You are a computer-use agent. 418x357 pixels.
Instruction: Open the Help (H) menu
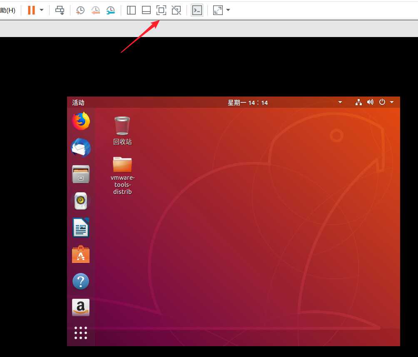tap(7, 10)
